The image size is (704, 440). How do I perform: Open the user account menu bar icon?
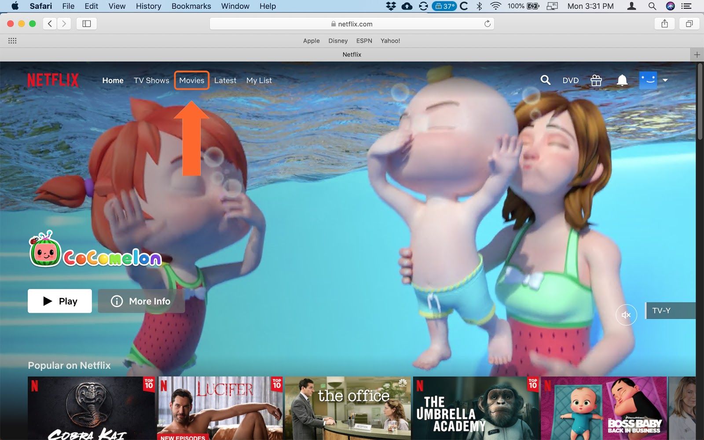tap(632, 6)
